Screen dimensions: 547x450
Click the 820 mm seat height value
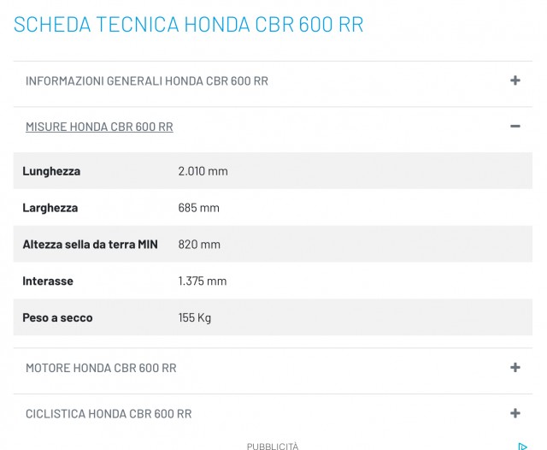pos(199,245)
